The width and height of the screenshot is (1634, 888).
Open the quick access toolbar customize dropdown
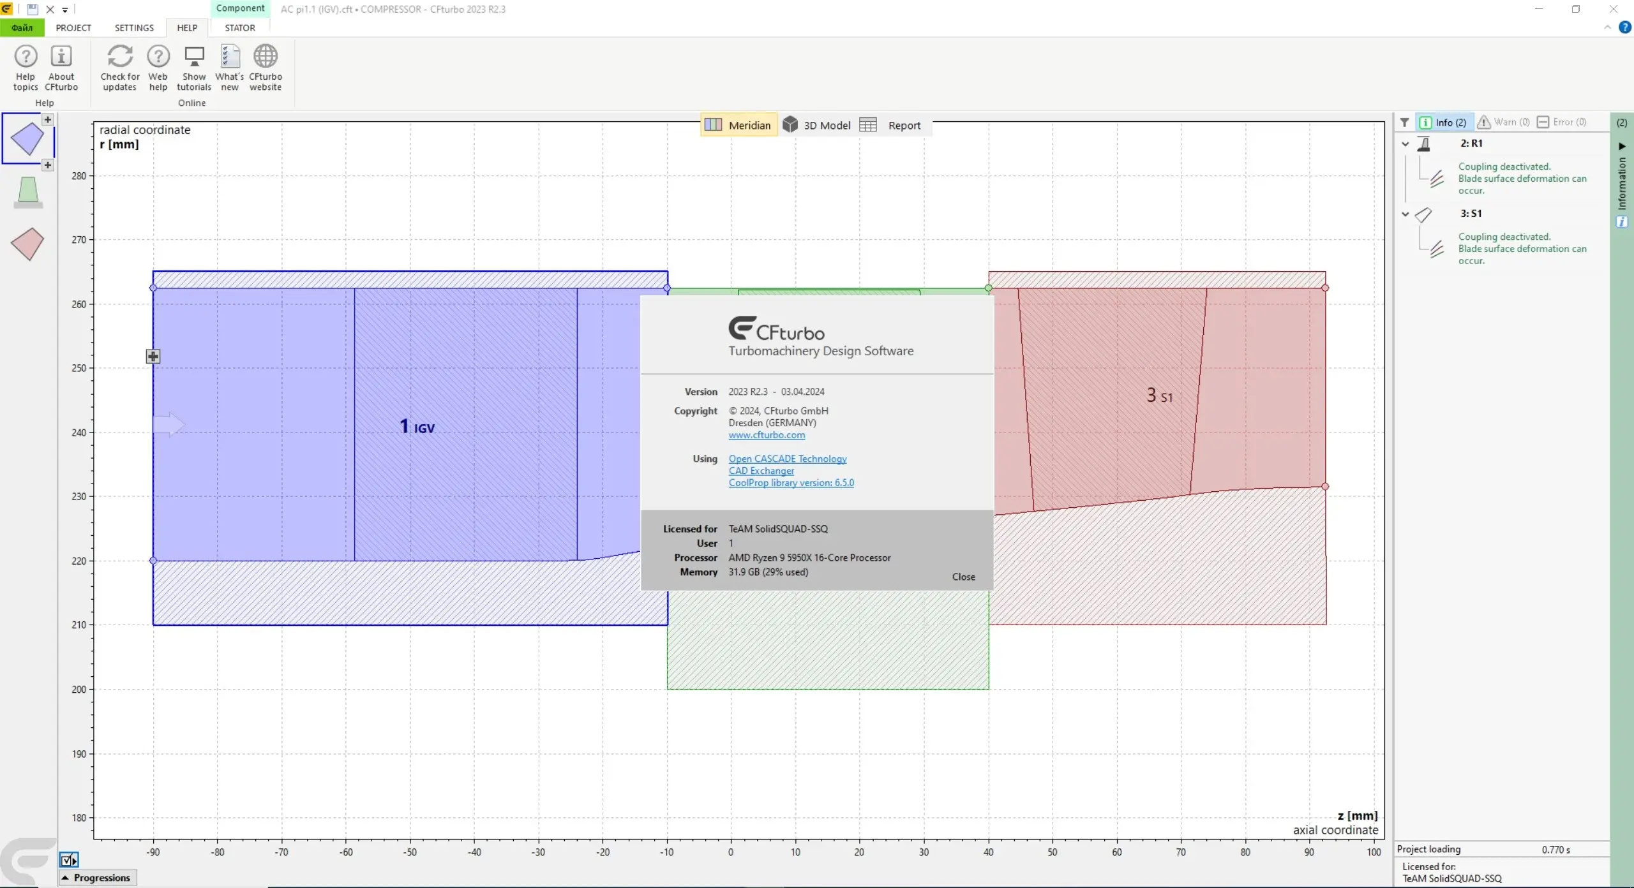coord(64,10)
